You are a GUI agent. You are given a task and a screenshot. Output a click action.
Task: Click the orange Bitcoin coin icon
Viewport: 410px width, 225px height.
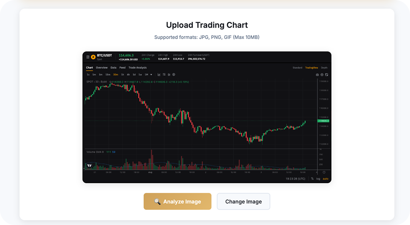(93, 57)
